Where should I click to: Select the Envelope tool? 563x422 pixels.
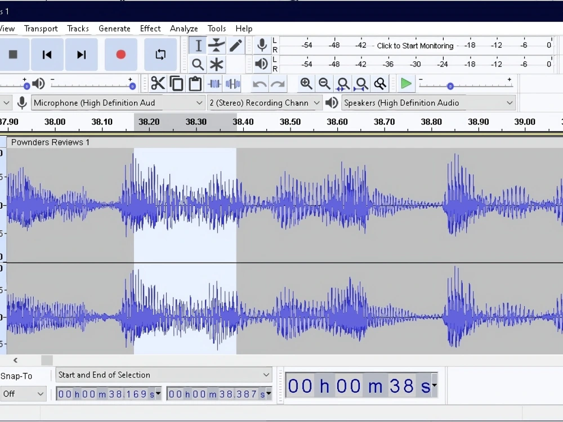216,46
